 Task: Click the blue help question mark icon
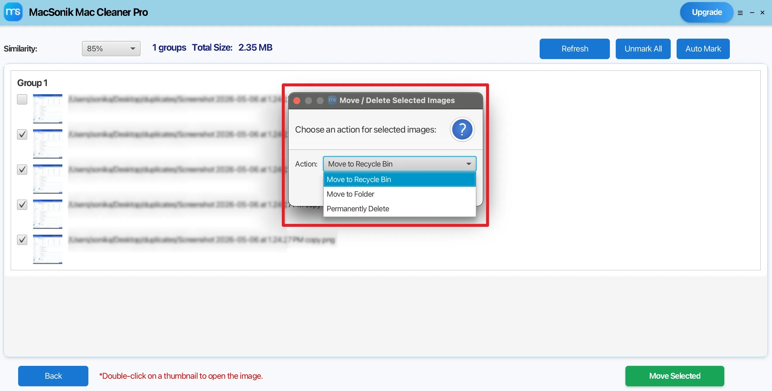[462, 129]
